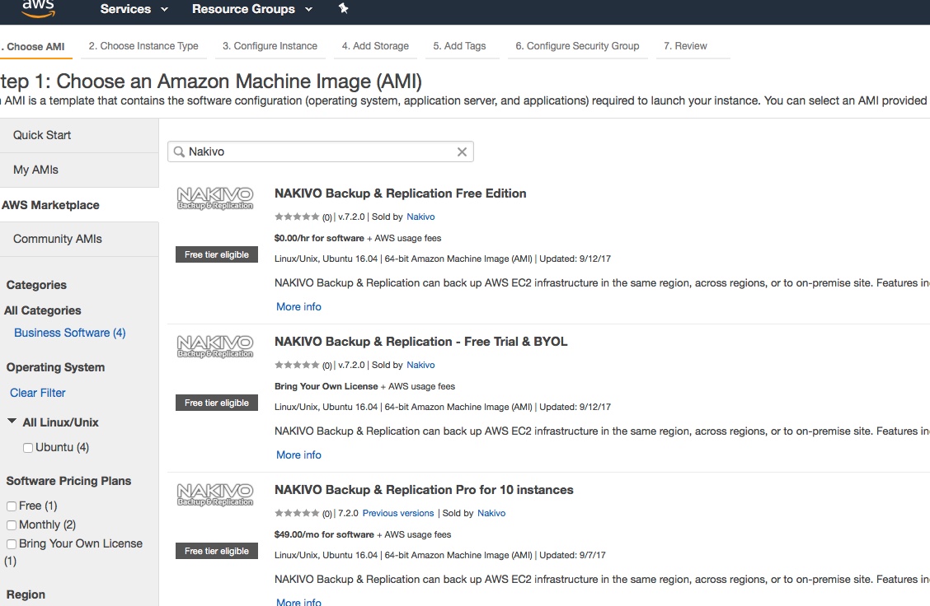The height and width of the screenshot is (606, 930).
Task: Check the Monthly (2) pricing plan checkbox
Action: tap(12, 524)
